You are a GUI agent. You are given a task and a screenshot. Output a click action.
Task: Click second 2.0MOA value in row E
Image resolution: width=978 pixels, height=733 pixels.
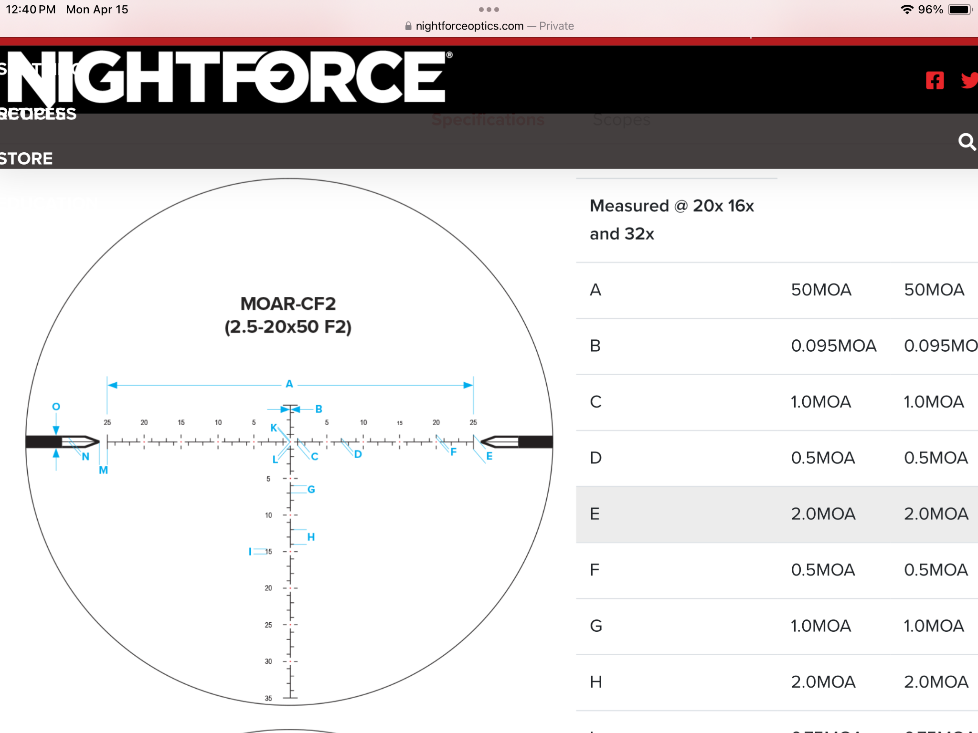pyautogui.click(x=936, y=513)
